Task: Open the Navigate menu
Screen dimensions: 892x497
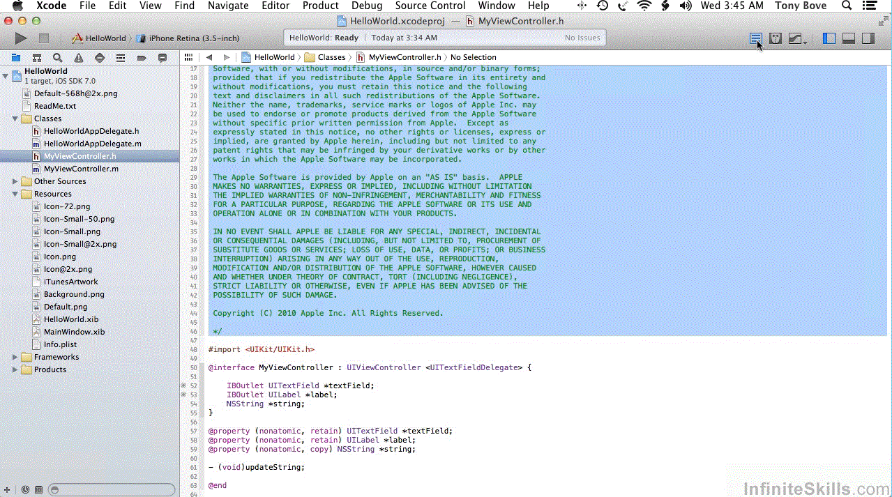Action: tap(228, 6)
